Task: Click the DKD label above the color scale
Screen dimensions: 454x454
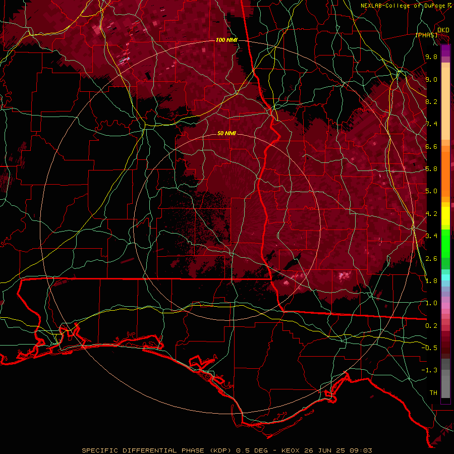Action: pyautogui.click(x=443, y=30)
